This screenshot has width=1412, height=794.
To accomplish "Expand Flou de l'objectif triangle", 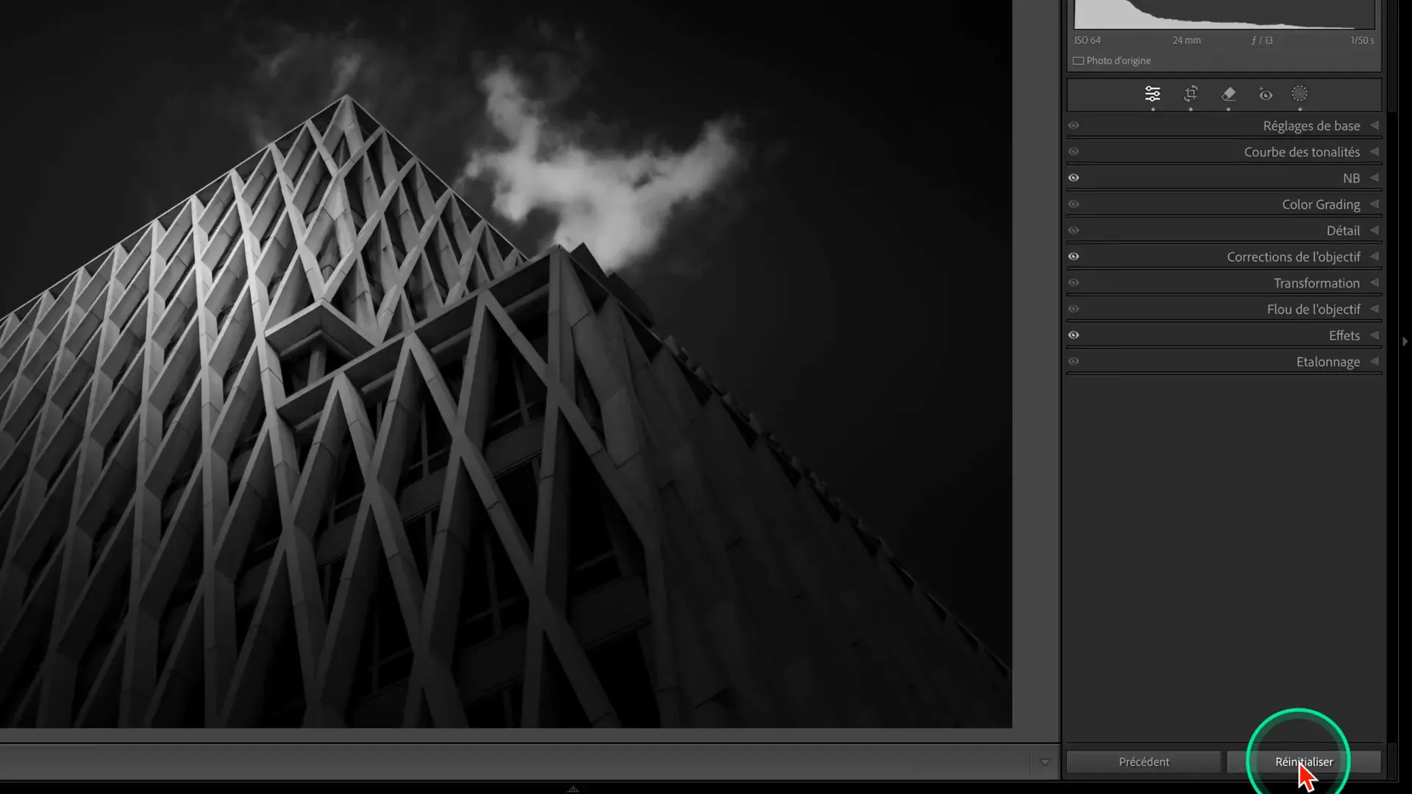I will (1374, 309).
